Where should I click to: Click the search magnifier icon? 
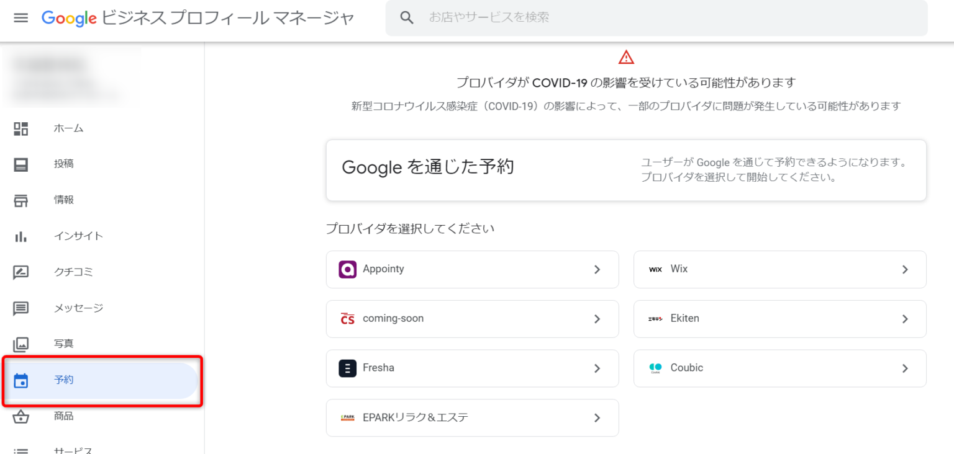click(407, 17)
